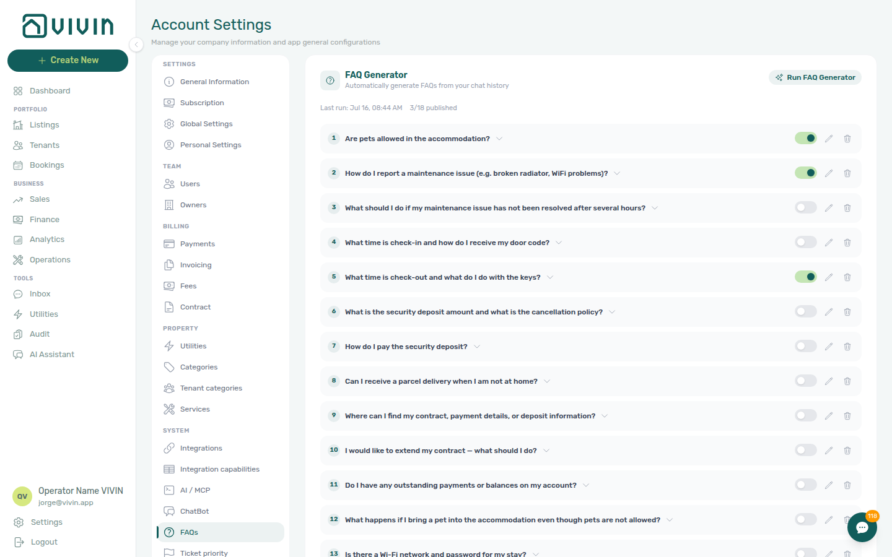The width and height of the screenshot is (892, 557).
Task: Open General Information settings
Action: (221, 82)
